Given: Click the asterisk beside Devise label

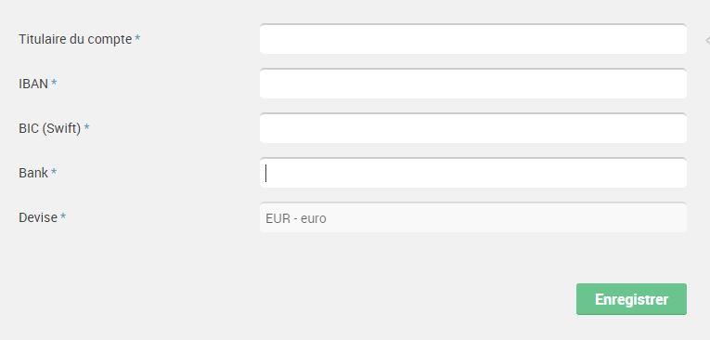Looking at the screenshot, I should pyautogui.click(x=63, y=216).
